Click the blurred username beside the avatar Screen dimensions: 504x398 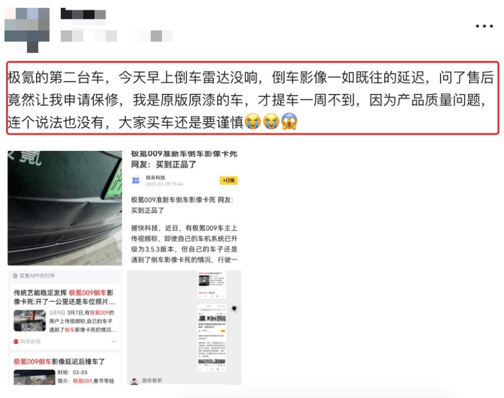click(83, 14)
